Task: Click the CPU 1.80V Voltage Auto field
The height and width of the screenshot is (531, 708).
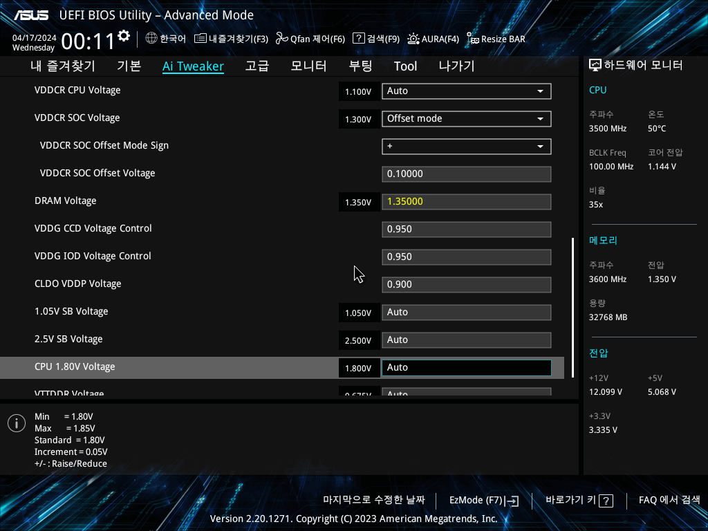Action: pos(467,368)
